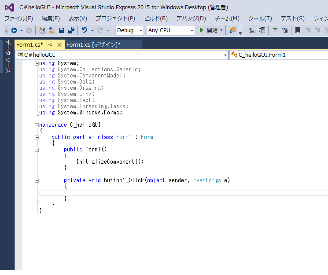Open the undo history dropdown arrow

[x=92, y=30]
